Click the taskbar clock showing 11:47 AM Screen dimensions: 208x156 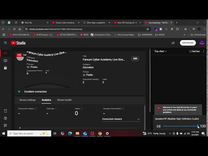click(195, 133)
